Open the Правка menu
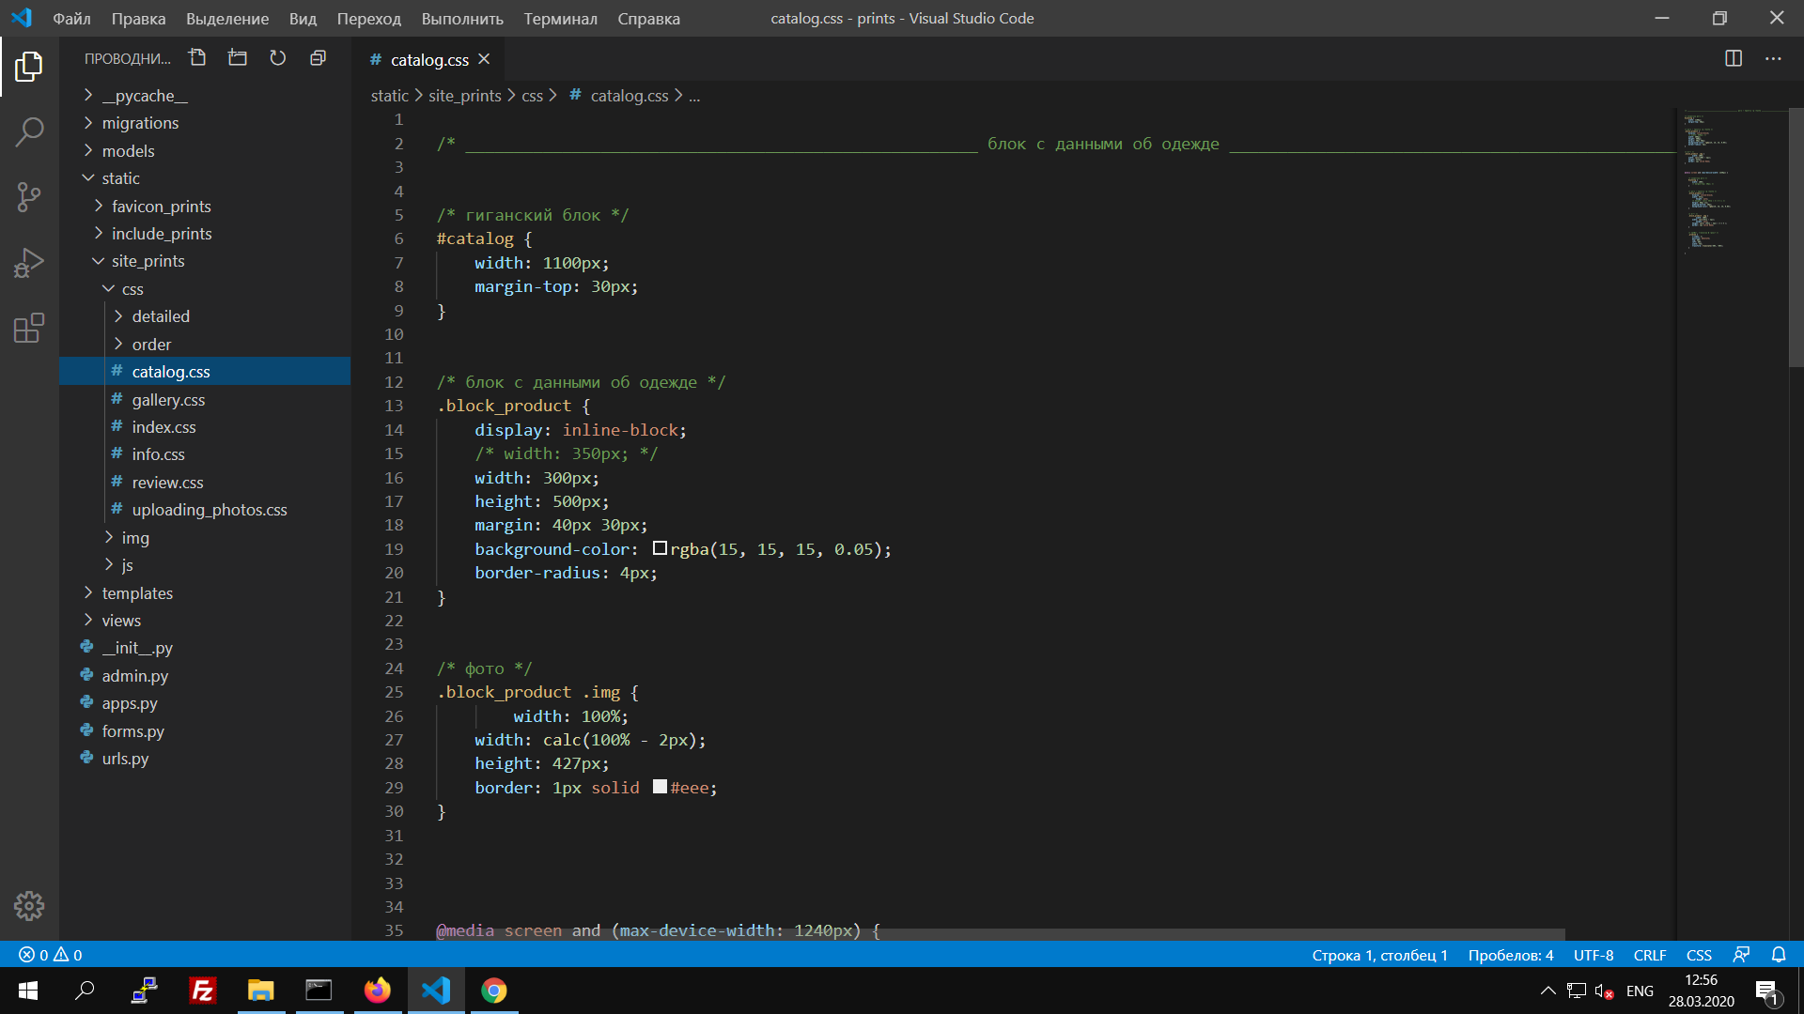The width and height of the screenshot is (1804, 1014). 138,18
